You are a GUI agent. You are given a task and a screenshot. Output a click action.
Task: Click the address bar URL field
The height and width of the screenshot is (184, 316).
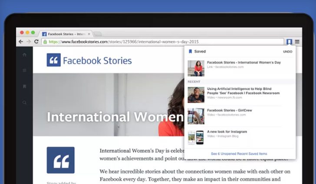[x=162, y=42]
